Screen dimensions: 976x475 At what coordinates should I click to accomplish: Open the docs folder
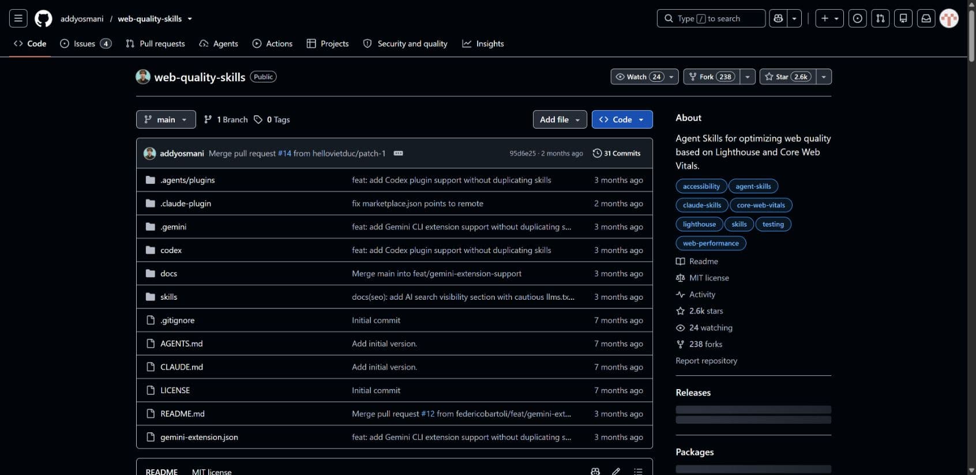point(168,273)
